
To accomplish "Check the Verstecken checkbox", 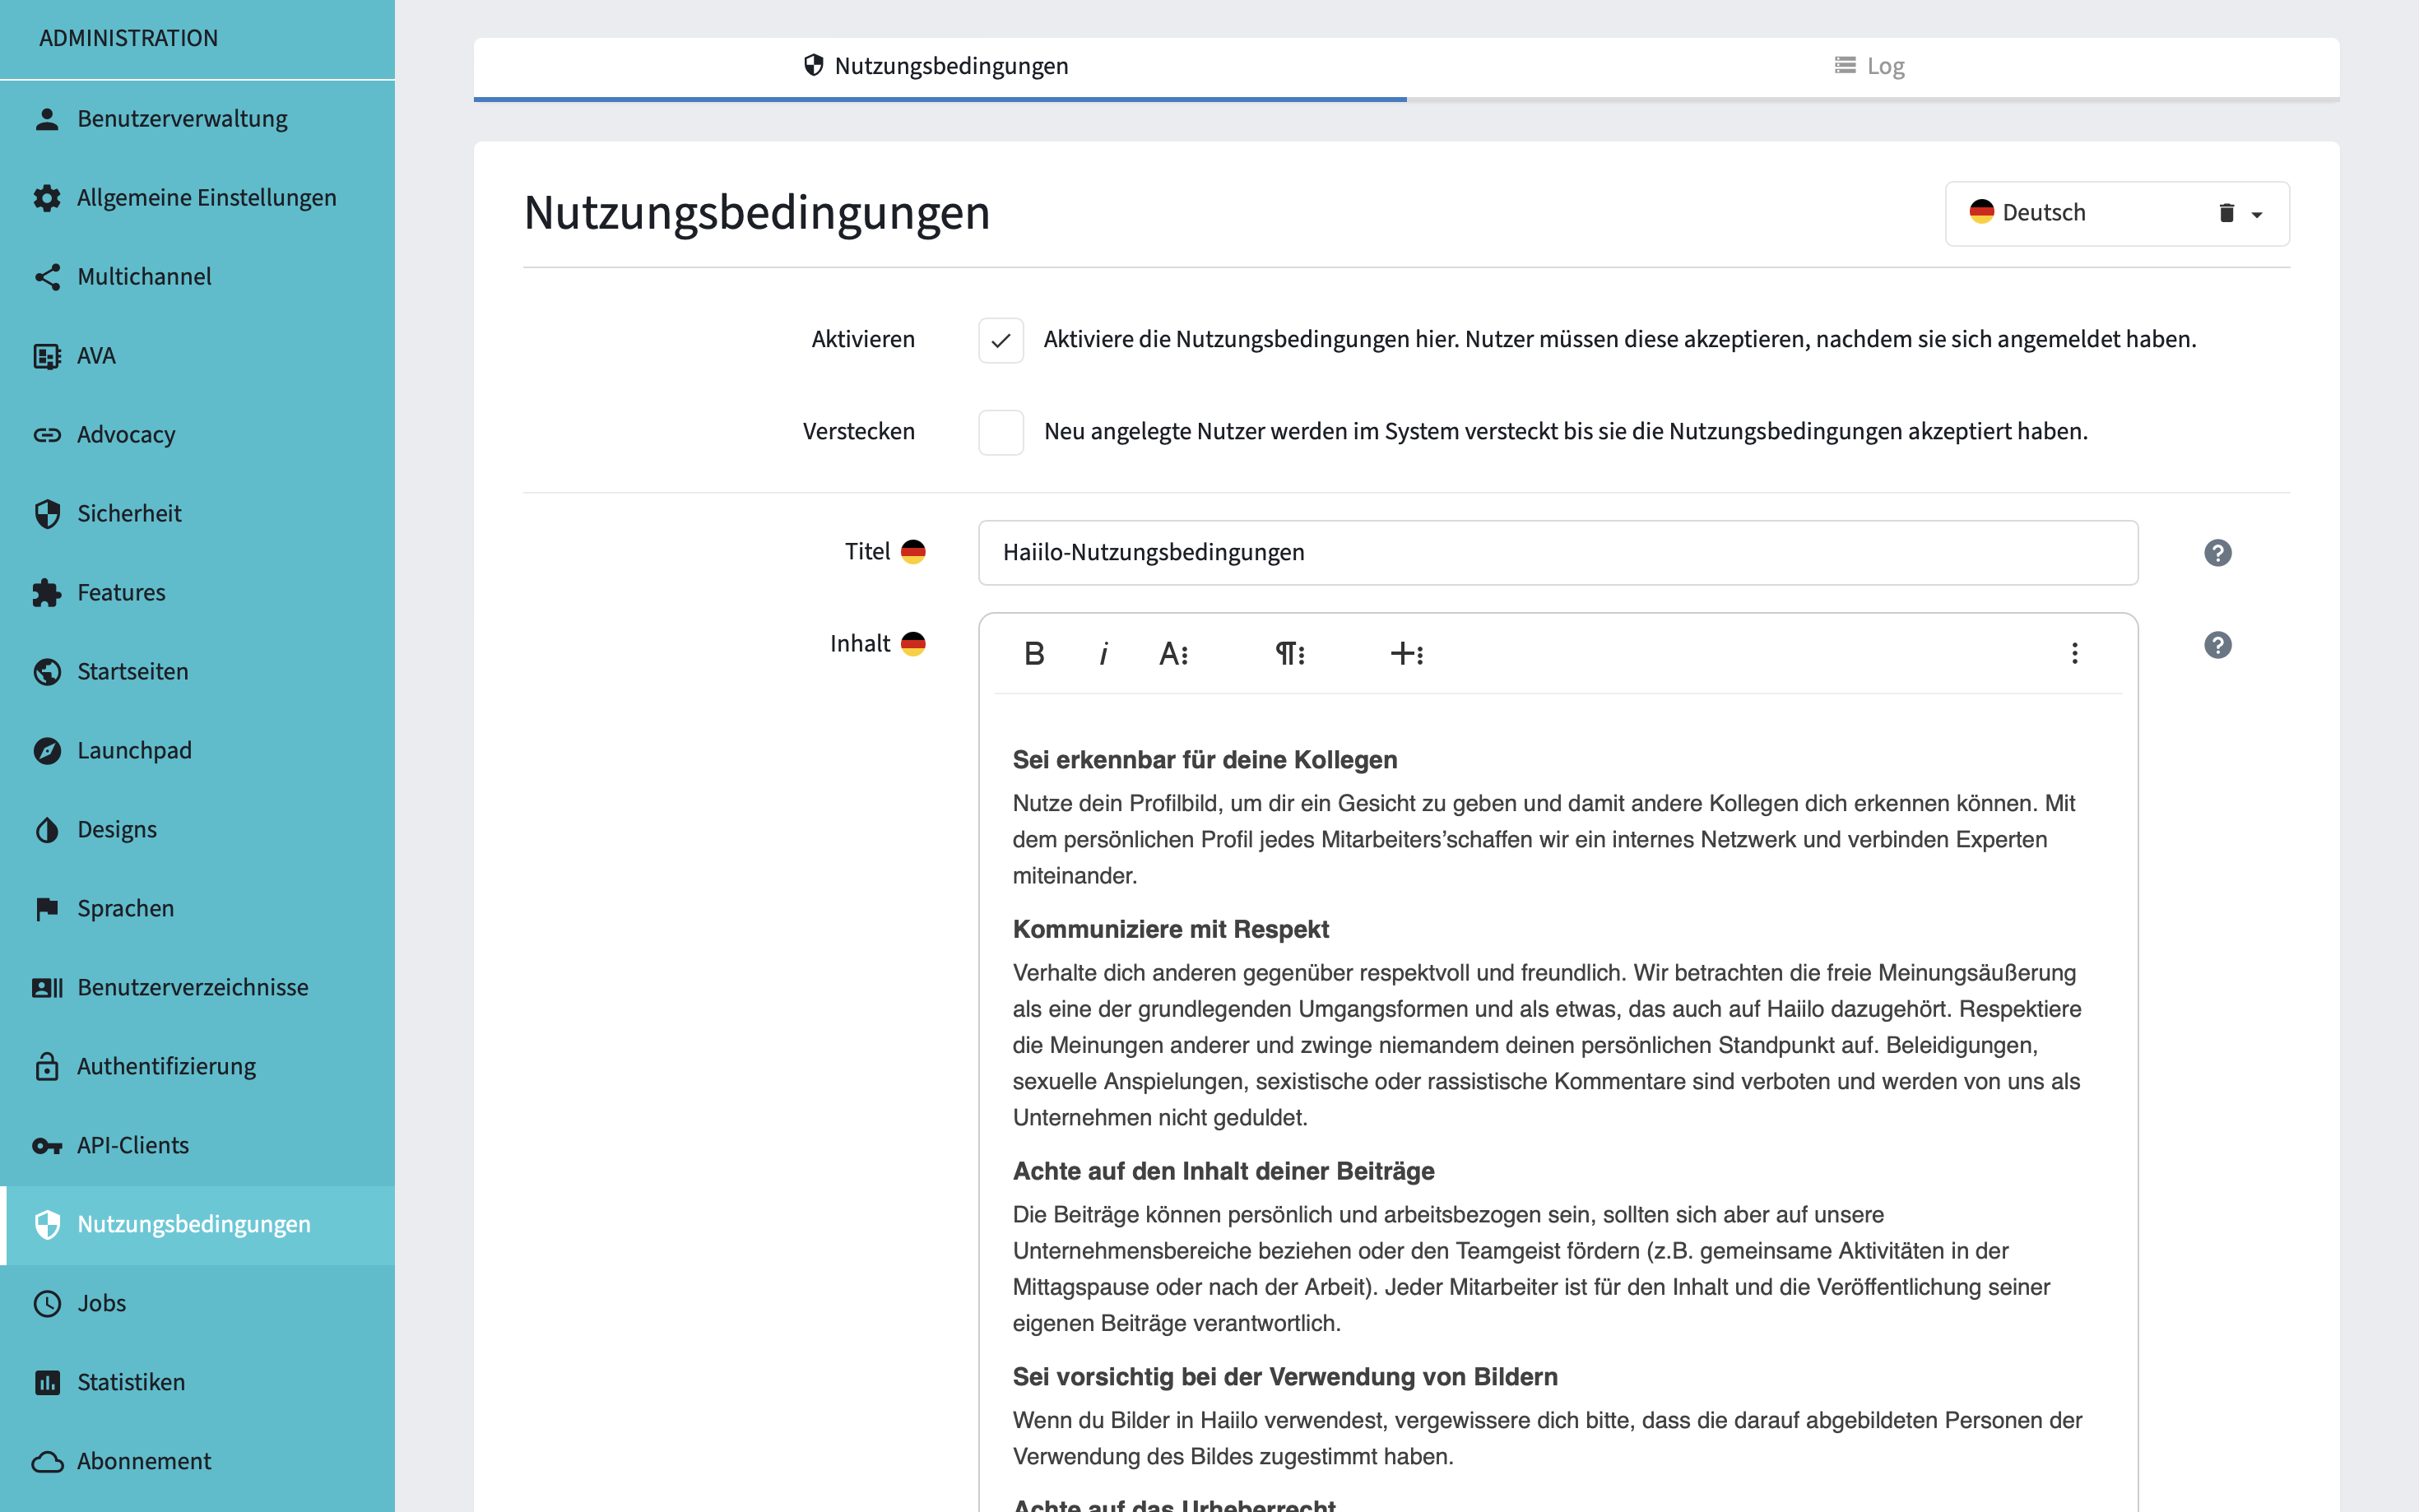I will coord(1001,433).
